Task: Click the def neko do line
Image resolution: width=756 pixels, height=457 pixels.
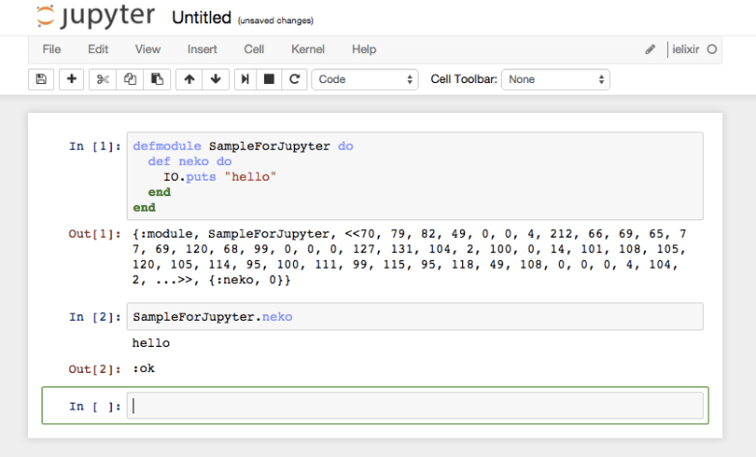Action: click(189, 161)
